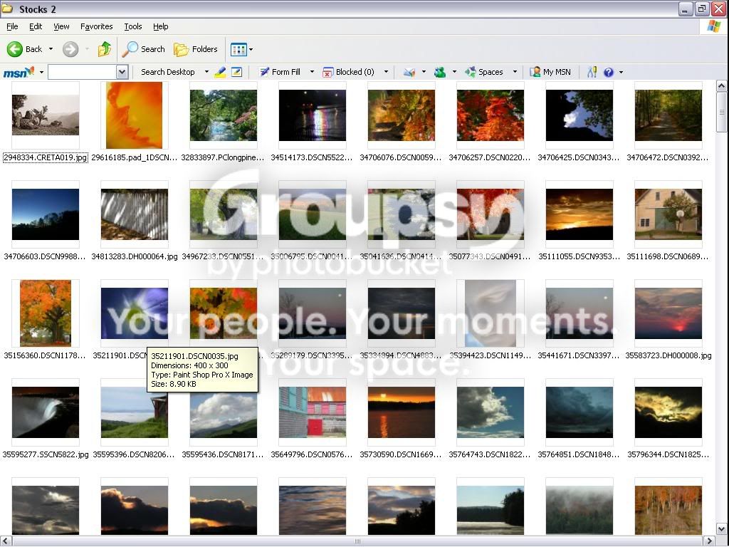Click the Blocked pop-ups icon
Screen dimensions: 729x547
(327, 72)
